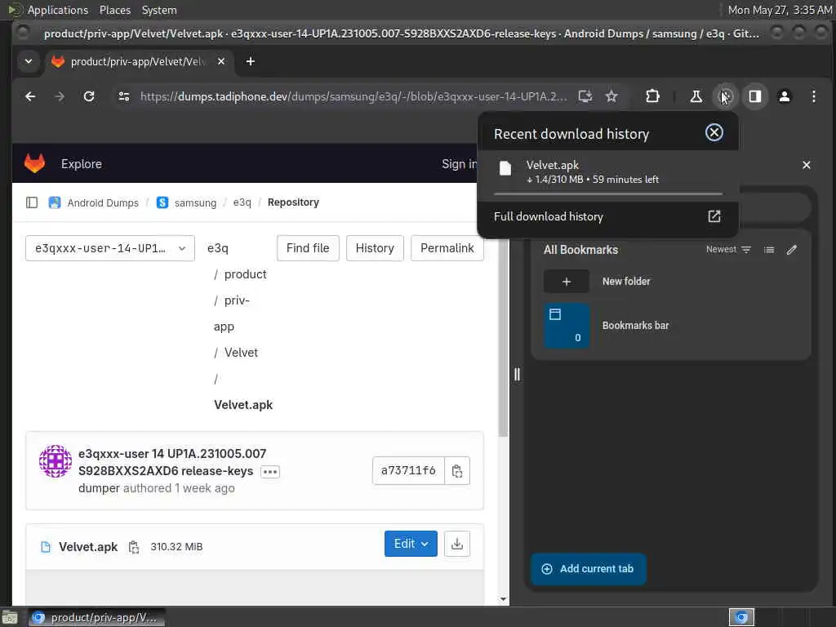Screen dimensions: 836x627
Task: Click the Repository breadcrumb
Action: pos(293,202)
